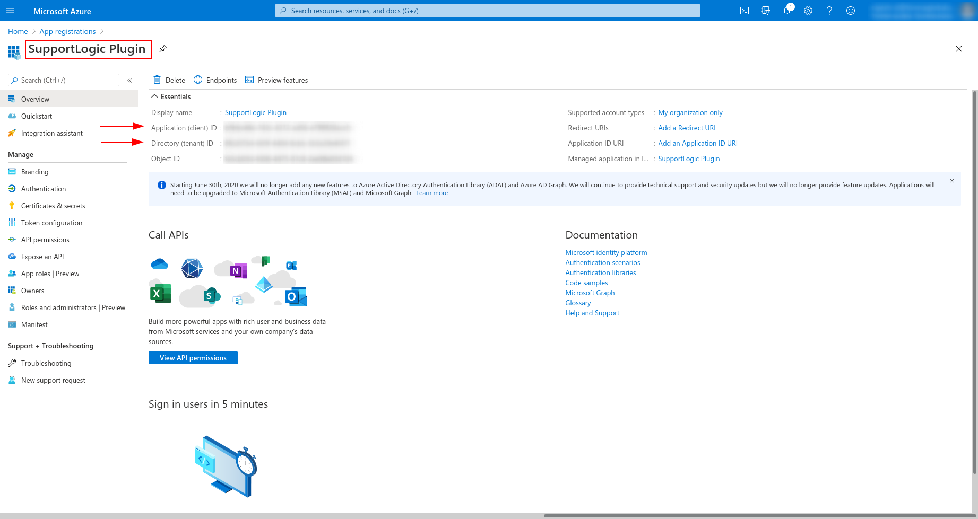
Task: Open portal settings gear
Action: click(x=808, y=11)
